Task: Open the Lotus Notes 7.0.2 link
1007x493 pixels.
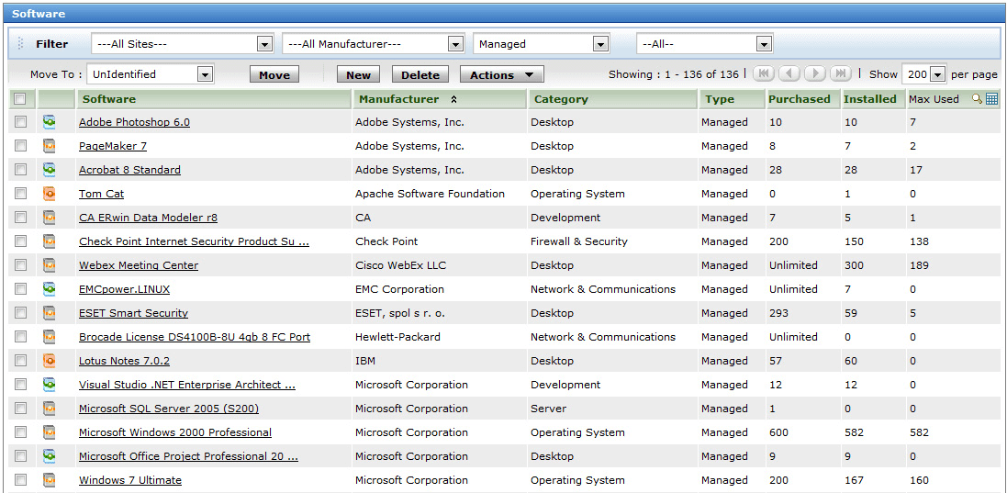Action: tap(125, 361)
